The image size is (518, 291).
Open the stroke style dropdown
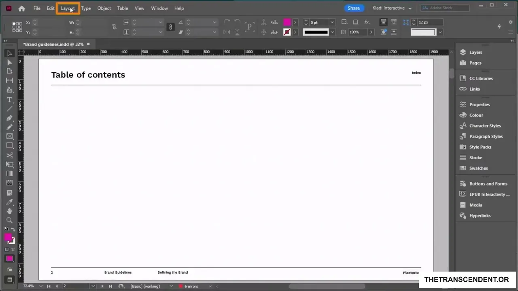coord(332,32)
